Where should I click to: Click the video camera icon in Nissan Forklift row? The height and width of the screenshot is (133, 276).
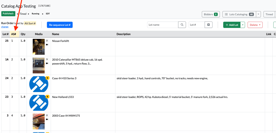[x=47, y=45]
